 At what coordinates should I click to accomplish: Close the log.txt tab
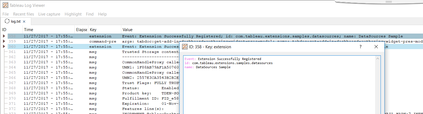[24, 22]
